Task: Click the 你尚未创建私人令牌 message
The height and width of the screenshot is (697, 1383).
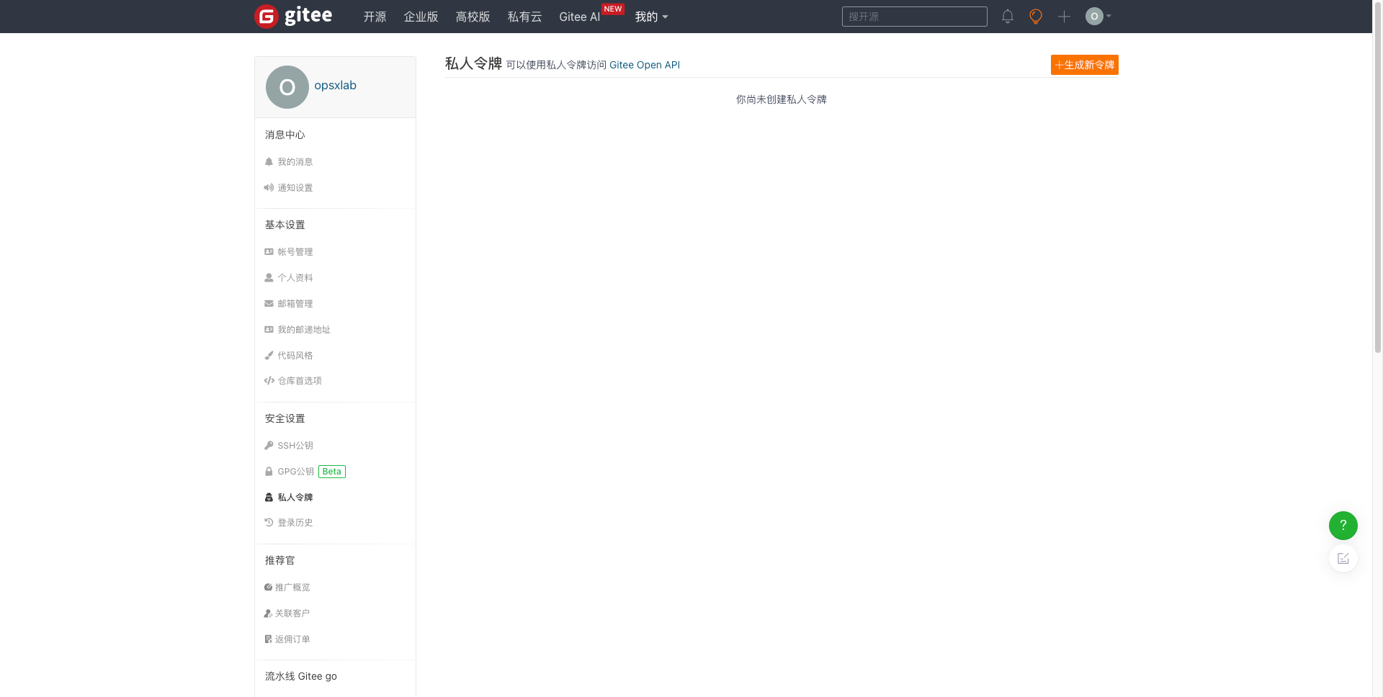Action: [x=781, y=99]
